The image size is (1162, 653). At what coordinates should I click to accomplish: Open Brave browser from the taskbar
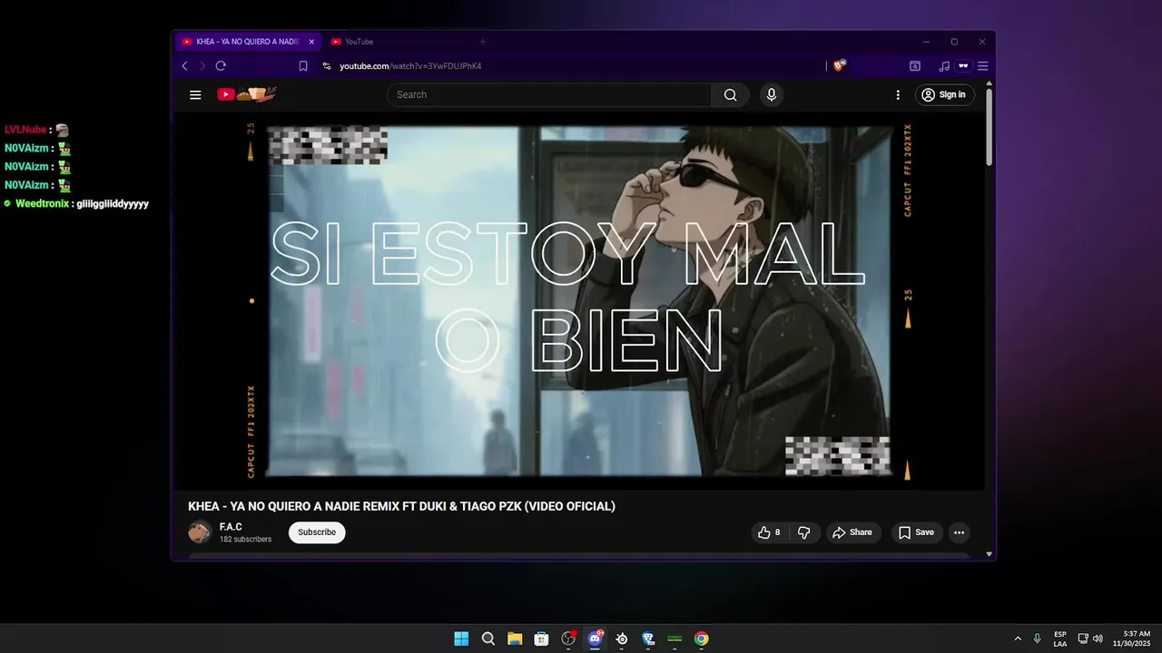648,638
